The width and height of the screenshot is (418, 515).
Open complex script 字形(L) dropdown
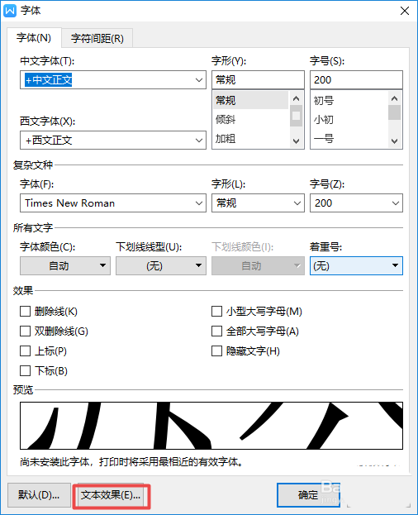258,203
